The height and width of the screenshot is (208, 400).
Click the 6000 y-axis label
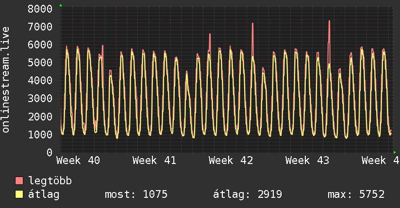tap(40, 45)
